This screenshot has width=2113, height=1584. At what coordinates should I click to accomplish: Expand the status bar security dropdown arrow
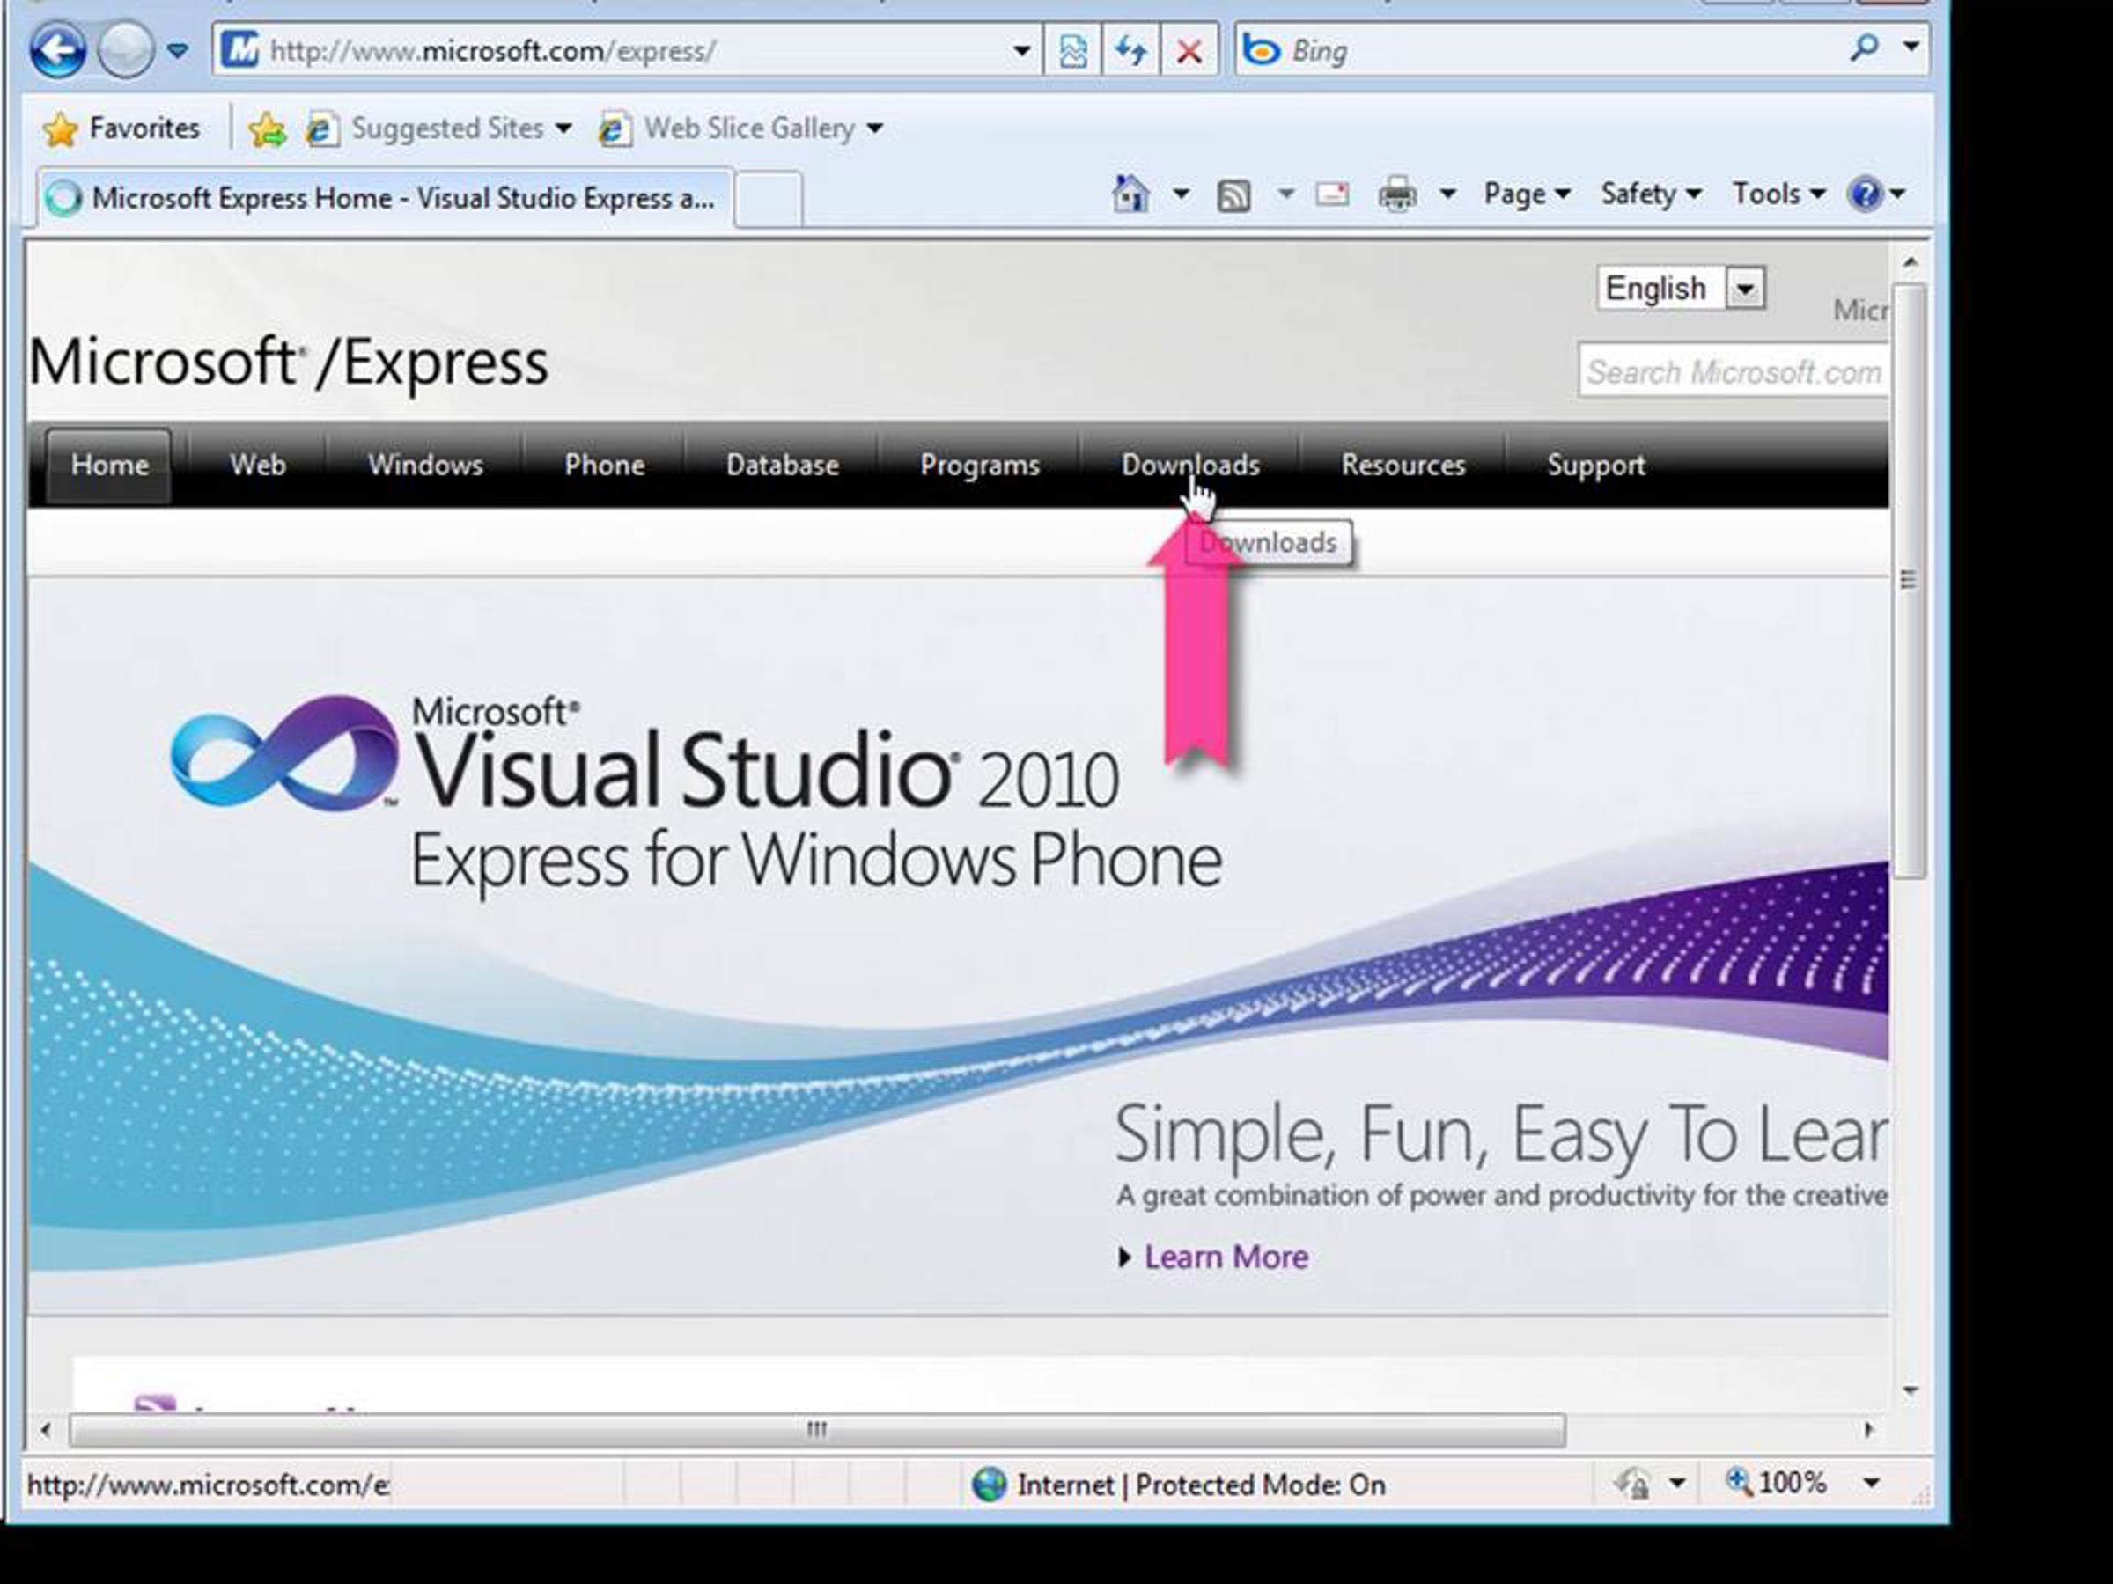click(1677, 1484)
